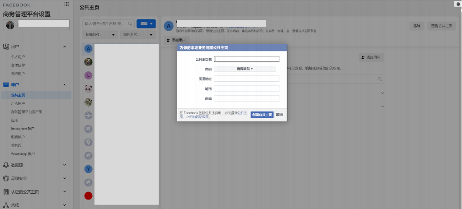Open 应用 in the sidebar

point(14,120)
